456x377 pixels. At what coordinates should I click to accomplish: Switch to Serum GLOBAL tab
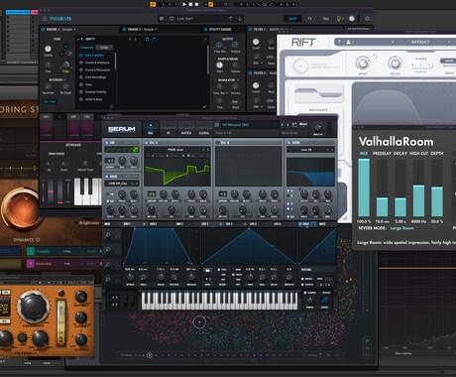pos(204,129)
